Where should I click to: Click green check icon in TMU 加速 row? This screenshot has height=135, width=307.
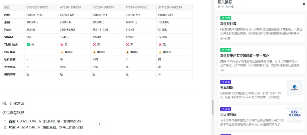coord(28,45)
